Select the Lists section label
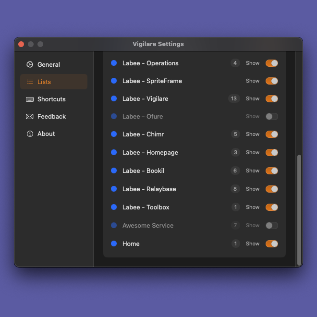 point(44,82)
